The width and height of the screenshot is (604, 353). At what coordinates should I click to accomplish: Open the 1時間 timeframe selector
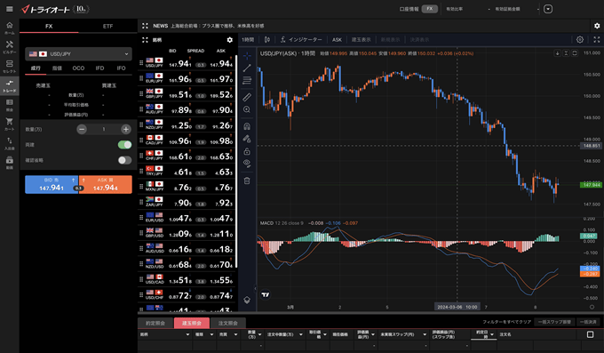(x=248, y=40)
